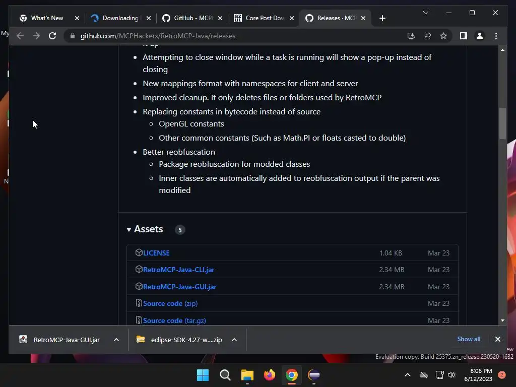
Task: Download Source code (zip)
Action: pos(170,303)
